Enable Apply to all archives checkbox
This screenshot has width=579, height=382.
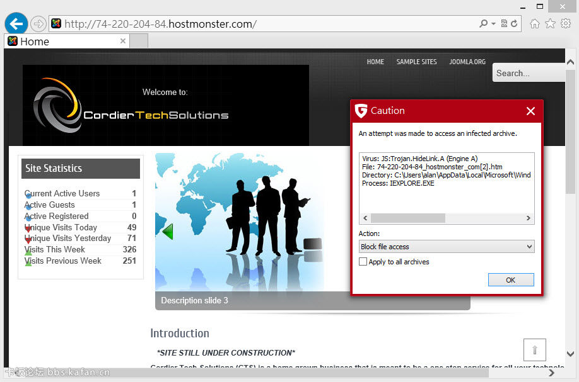click(363, 262)
